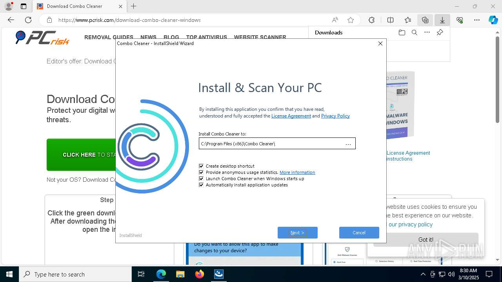This screenshot has width=502, height=282.
Task: Select the Combo Cleaner installer taskbar icon
Action: 219,274
